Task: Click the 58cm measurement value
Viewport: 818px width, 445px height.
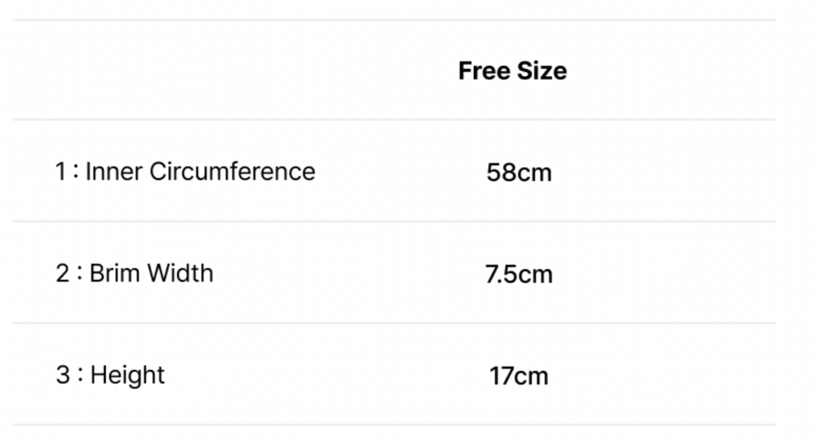Action: click(x=519, y=173)
